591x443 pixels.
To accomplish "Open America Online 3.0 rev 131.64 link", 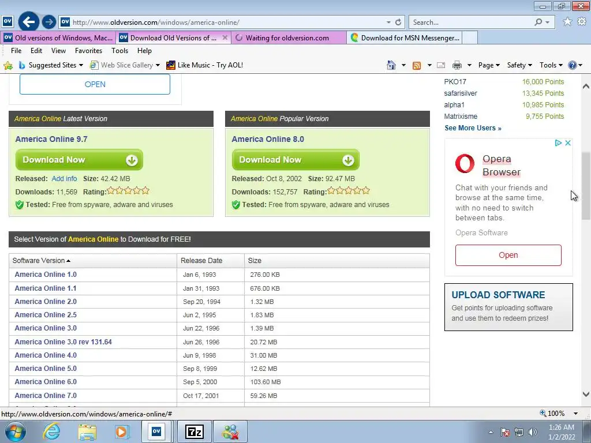I will [x=63, y=341].
